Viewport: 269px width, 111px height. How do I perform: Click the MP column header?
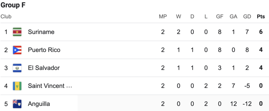click(x=163, y=16)
